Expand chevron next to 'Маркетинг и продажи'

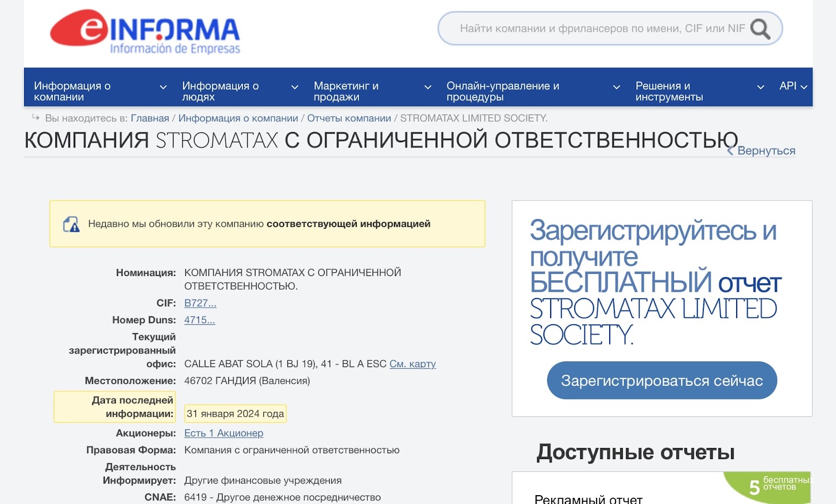click(428, 87)
